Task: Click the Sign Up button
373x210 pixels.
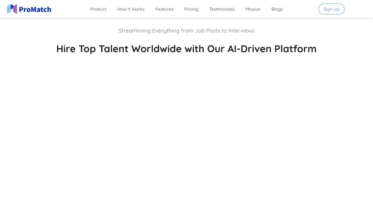Action: click(331, 9)
